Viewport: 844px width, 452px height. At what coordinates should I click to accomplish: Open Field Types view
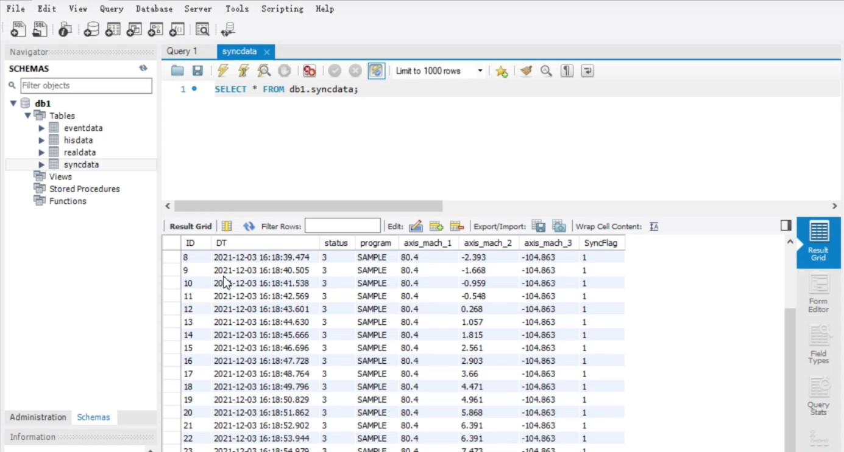coord(818,345)
